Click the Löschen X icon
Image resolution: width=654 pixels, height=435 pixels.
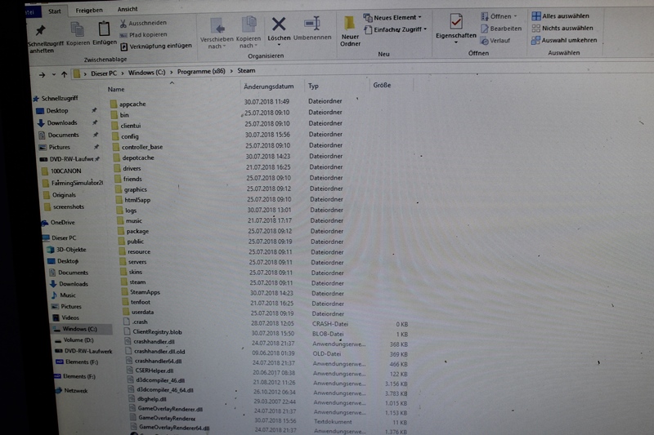click(279, 24)
